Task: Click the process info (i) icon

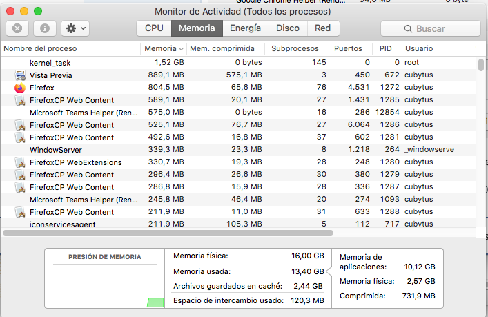Action: click(45, 28)
